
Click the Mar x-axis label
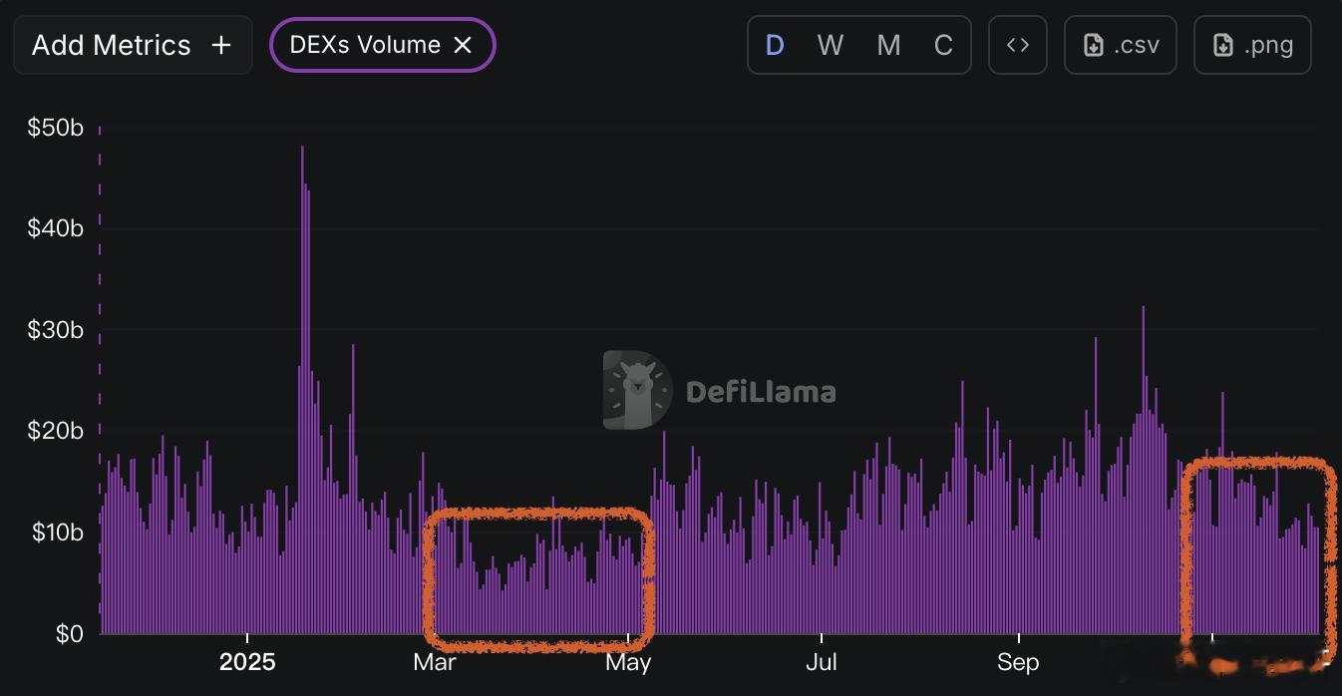tap(435, 662)
